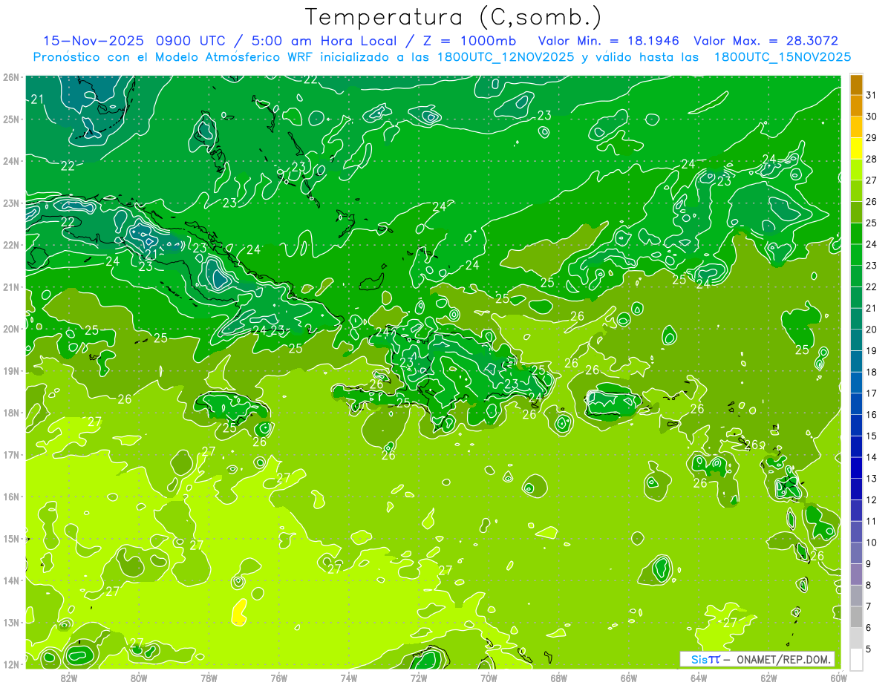Click the latitude axis label "15N"
This screenshot has width=891, height=688.
[x=11, y=539]
